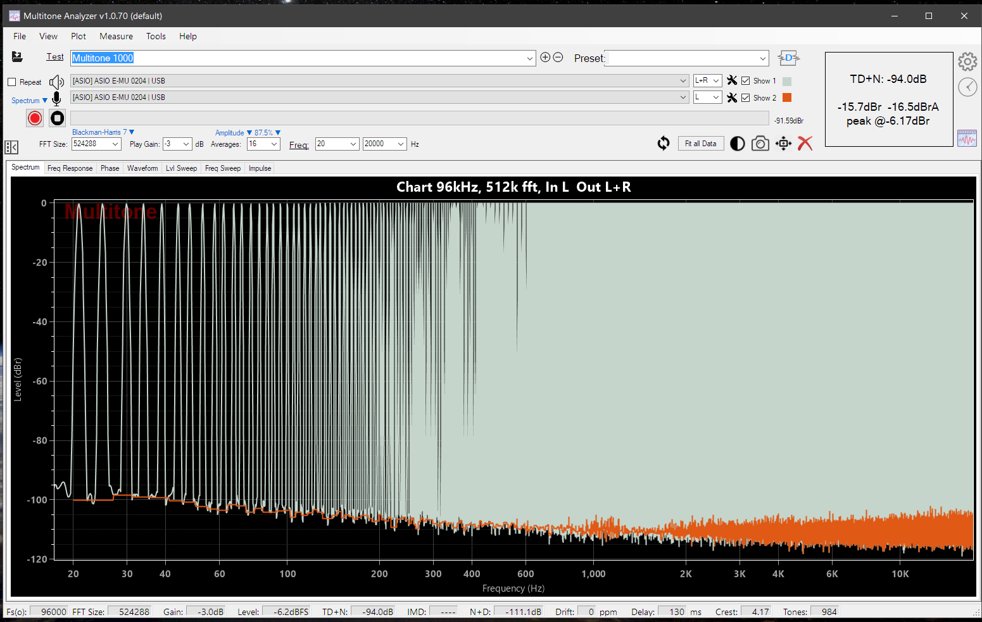Click the measurement progress bar

point(420,118)
